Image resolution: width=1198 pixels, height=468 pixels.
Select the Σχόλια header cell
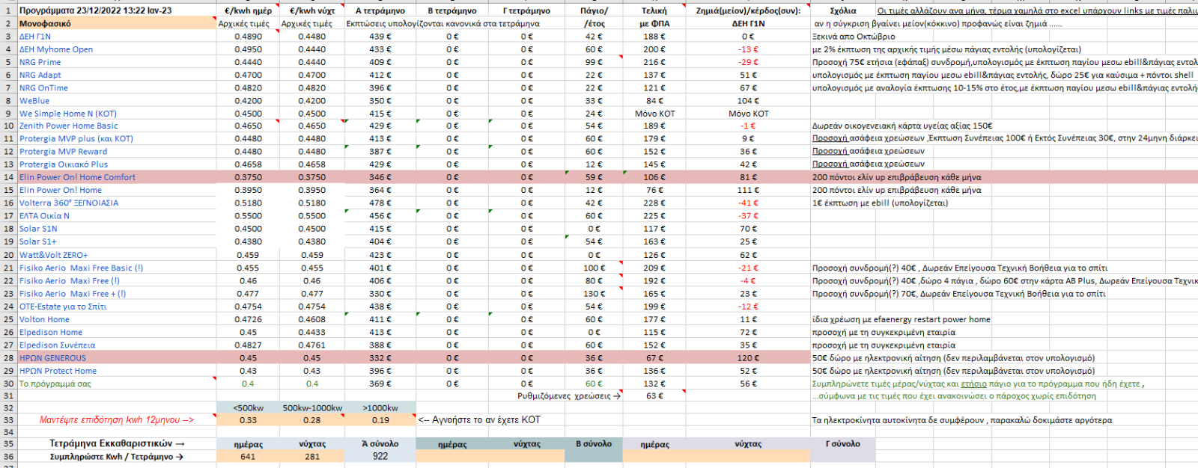point(843,10)
